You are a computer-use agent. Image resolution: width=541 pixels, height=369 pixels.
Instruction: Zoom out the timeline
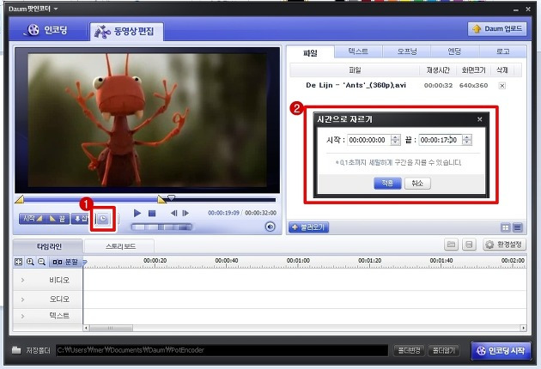[41, 262]
